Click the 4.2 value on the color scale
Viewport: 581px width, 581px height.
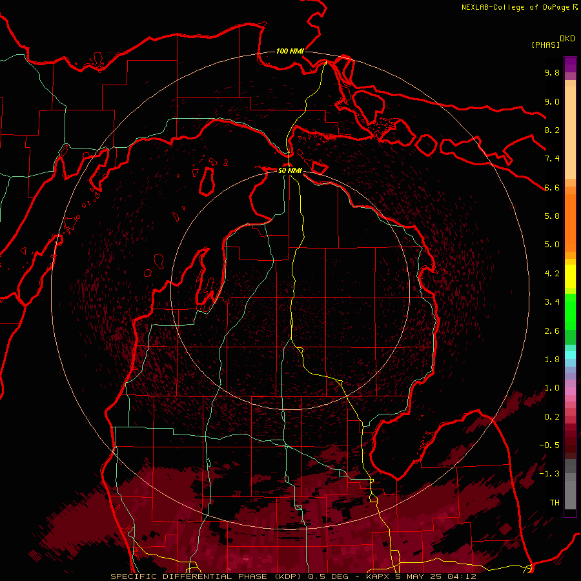[x=552, y=274]
